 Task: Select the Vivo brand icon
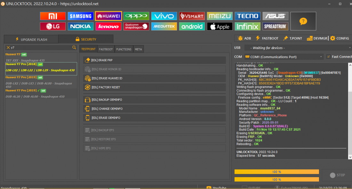point(164,16)
